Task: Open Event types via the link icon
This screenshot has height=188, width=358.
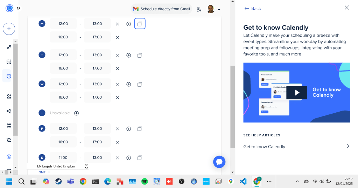Action: [9, 47]
